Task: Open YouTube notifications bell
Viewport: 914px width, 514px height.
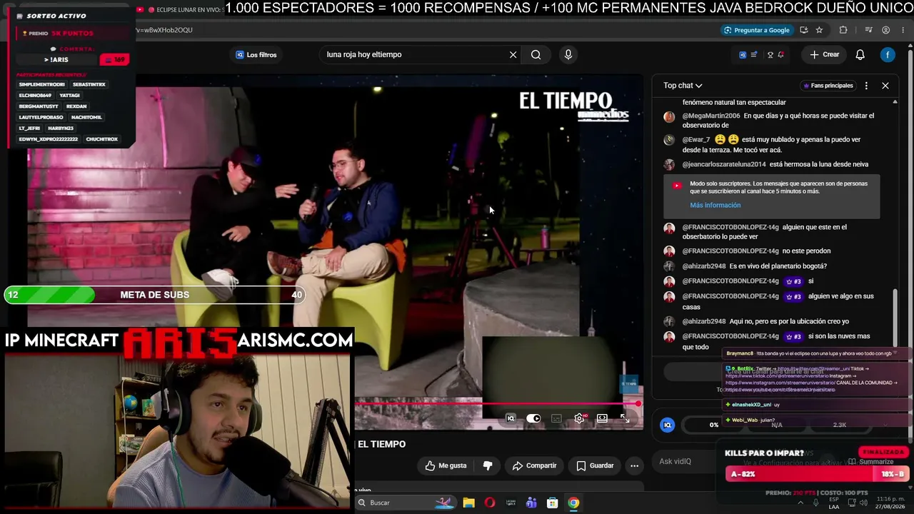Action: click(x=860, y=54)
